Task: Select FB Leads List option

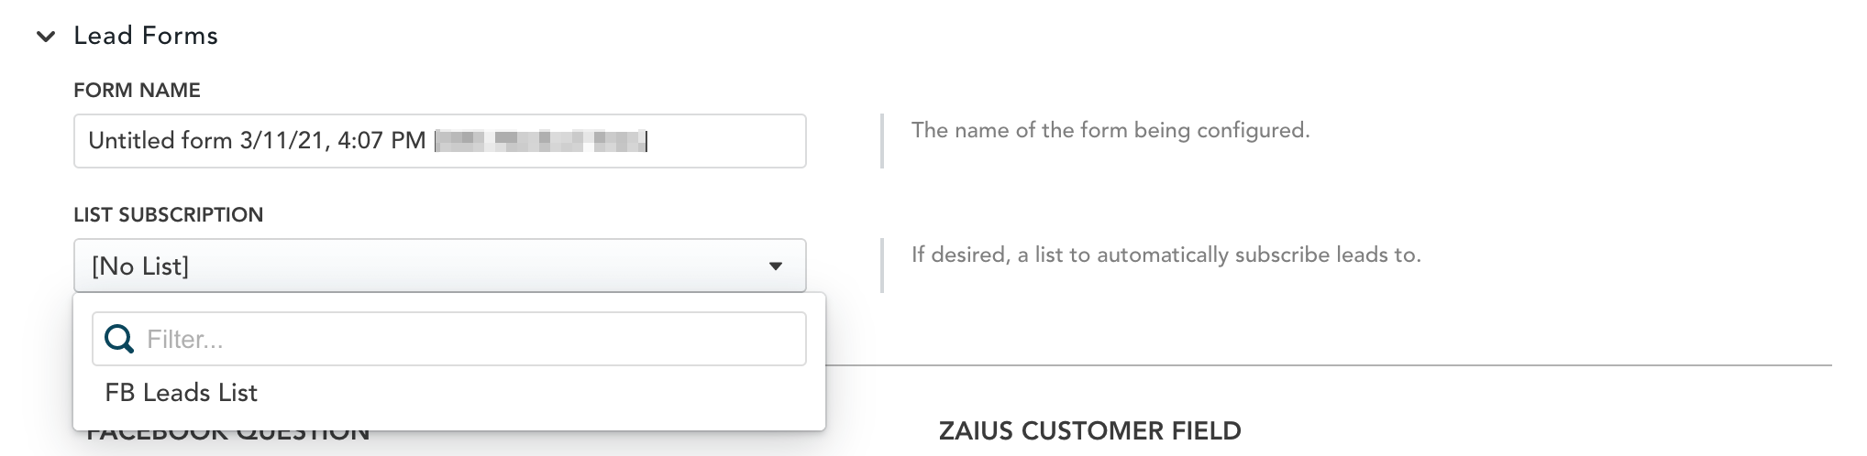Action: (x=182, y=393)
